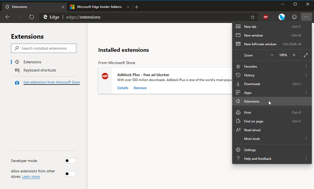The width and height of the screenshot is (314, 189).
Task: Close the Extensions tab
Action: click(x=63, y=7)
